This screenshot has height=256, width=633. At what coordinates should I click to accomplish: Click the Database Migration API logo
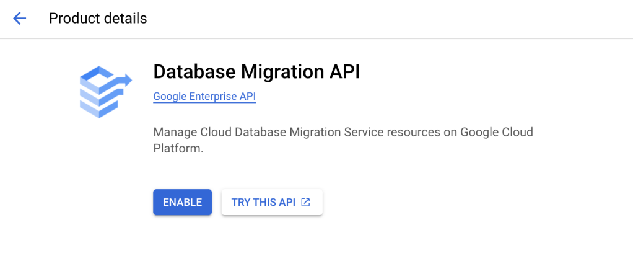click(x=106, y=92)
